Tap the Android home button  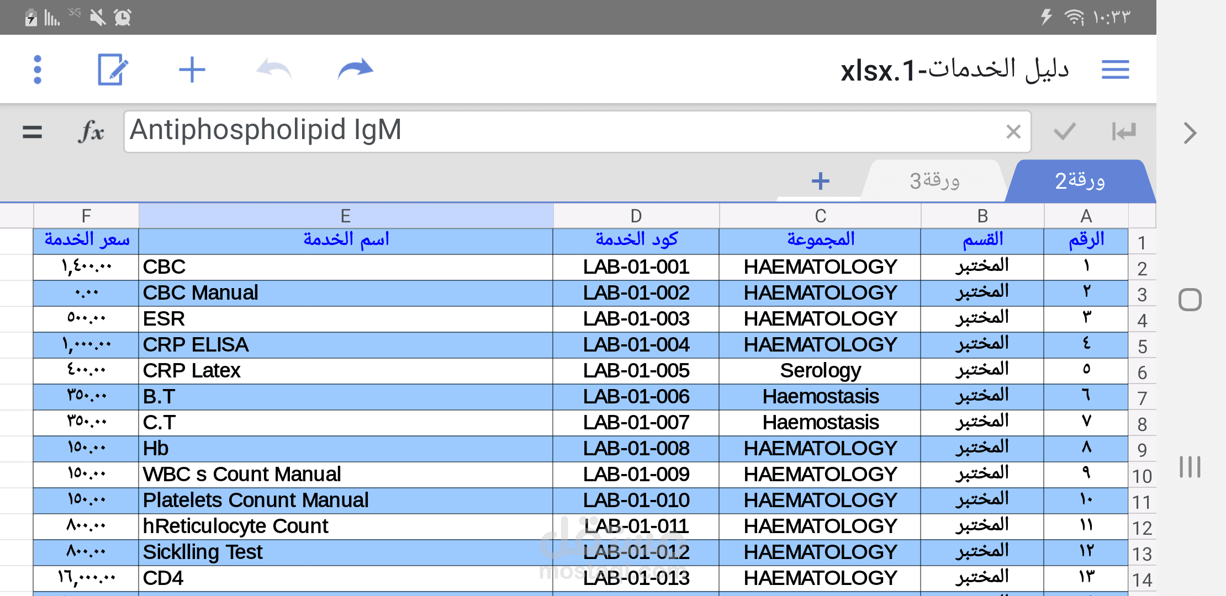(1190, 300)
